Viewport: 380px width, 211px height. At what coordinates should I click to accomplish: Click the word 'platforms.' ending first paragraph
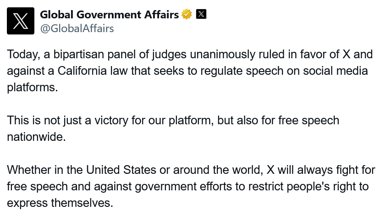point(33,88)
